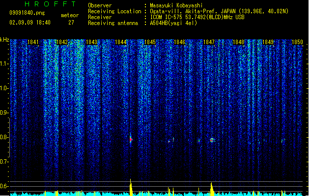
Task: Click the 1850 time marker
Action: (297, 42)
